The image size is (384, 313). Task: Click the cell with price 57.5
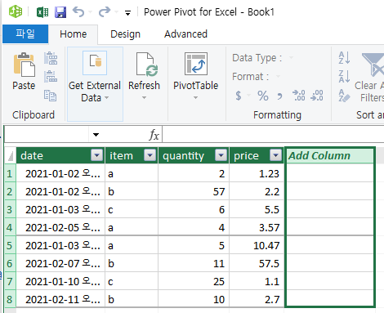pyautogui.click(x=257, y=263)
